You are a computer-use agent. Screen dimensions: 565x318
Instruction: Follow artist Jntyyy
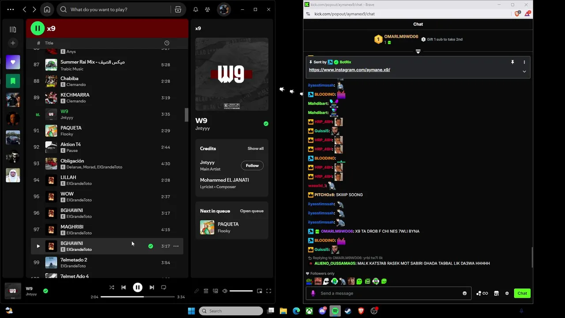[x=252, y=166]
